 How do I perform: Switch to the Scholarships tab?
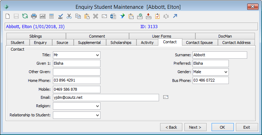tap(121, 43)
